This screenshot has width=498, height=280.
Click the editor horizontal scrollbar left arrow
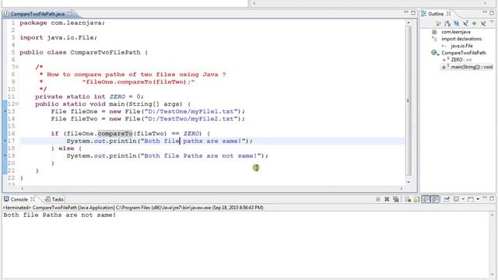pos(23,188)
